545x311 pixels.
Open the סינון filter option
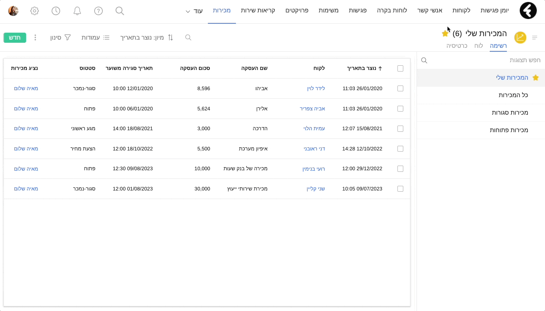[60, 38]
